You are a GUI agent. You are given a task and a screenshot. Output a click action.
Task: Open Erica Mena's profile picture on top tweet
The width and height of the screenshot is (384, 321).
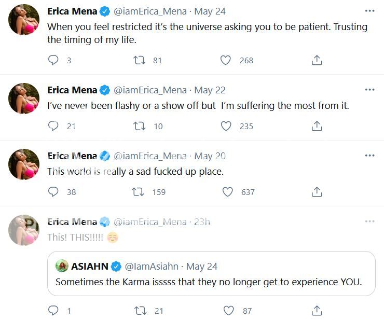click(24, 20)
